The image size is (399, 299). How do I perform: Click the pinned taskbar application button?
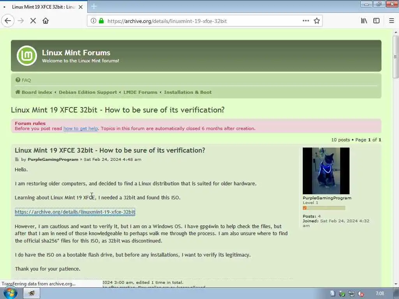tap(32, 294)
